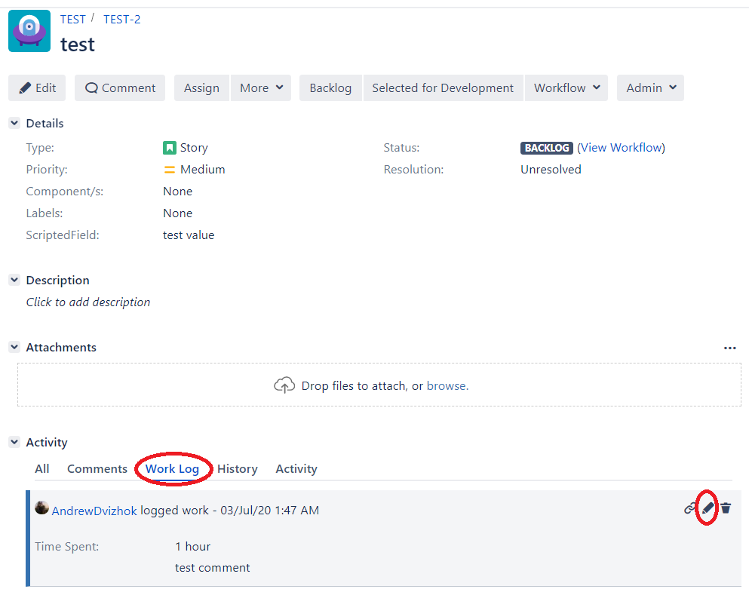The height and width of the screenshot is (589, 749).
Task: Collapse the Attachments section
Action: point(14,347)
